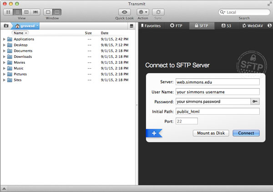Select the Music folder icon

pyautogui.click(x=10, y=68)
